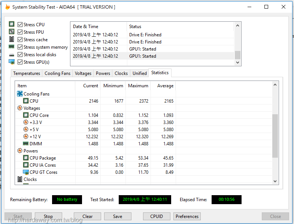Image resolution: width=294 pixels, height=224 pixels.
Task: Click the Status log column header
Action: click(x=181, y=27)
